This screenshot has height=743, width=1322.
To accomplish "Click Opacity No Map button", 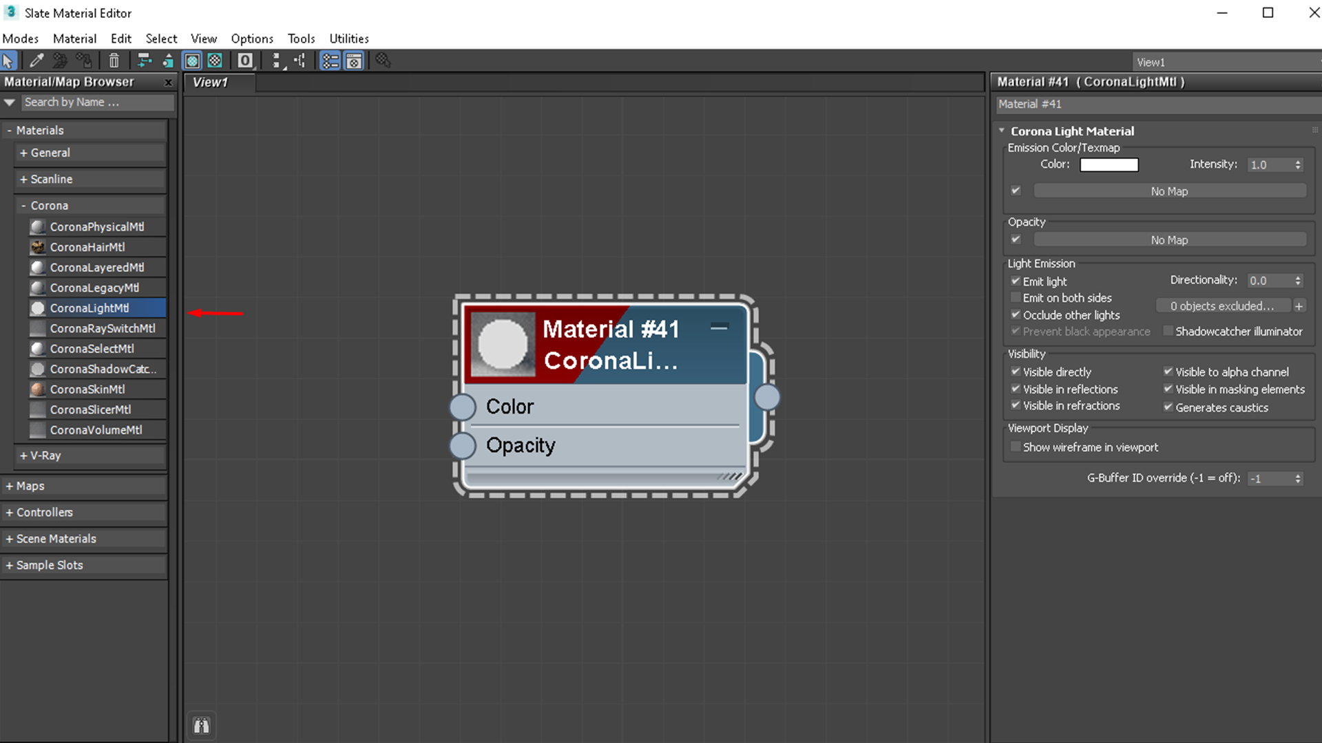I will [x=1169, y=240].
